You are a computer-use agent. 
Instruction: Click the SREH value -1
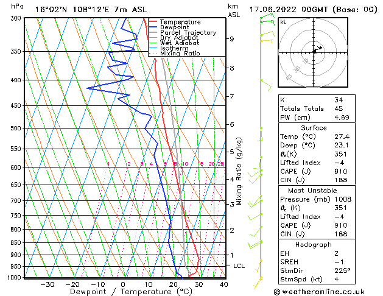339,262
